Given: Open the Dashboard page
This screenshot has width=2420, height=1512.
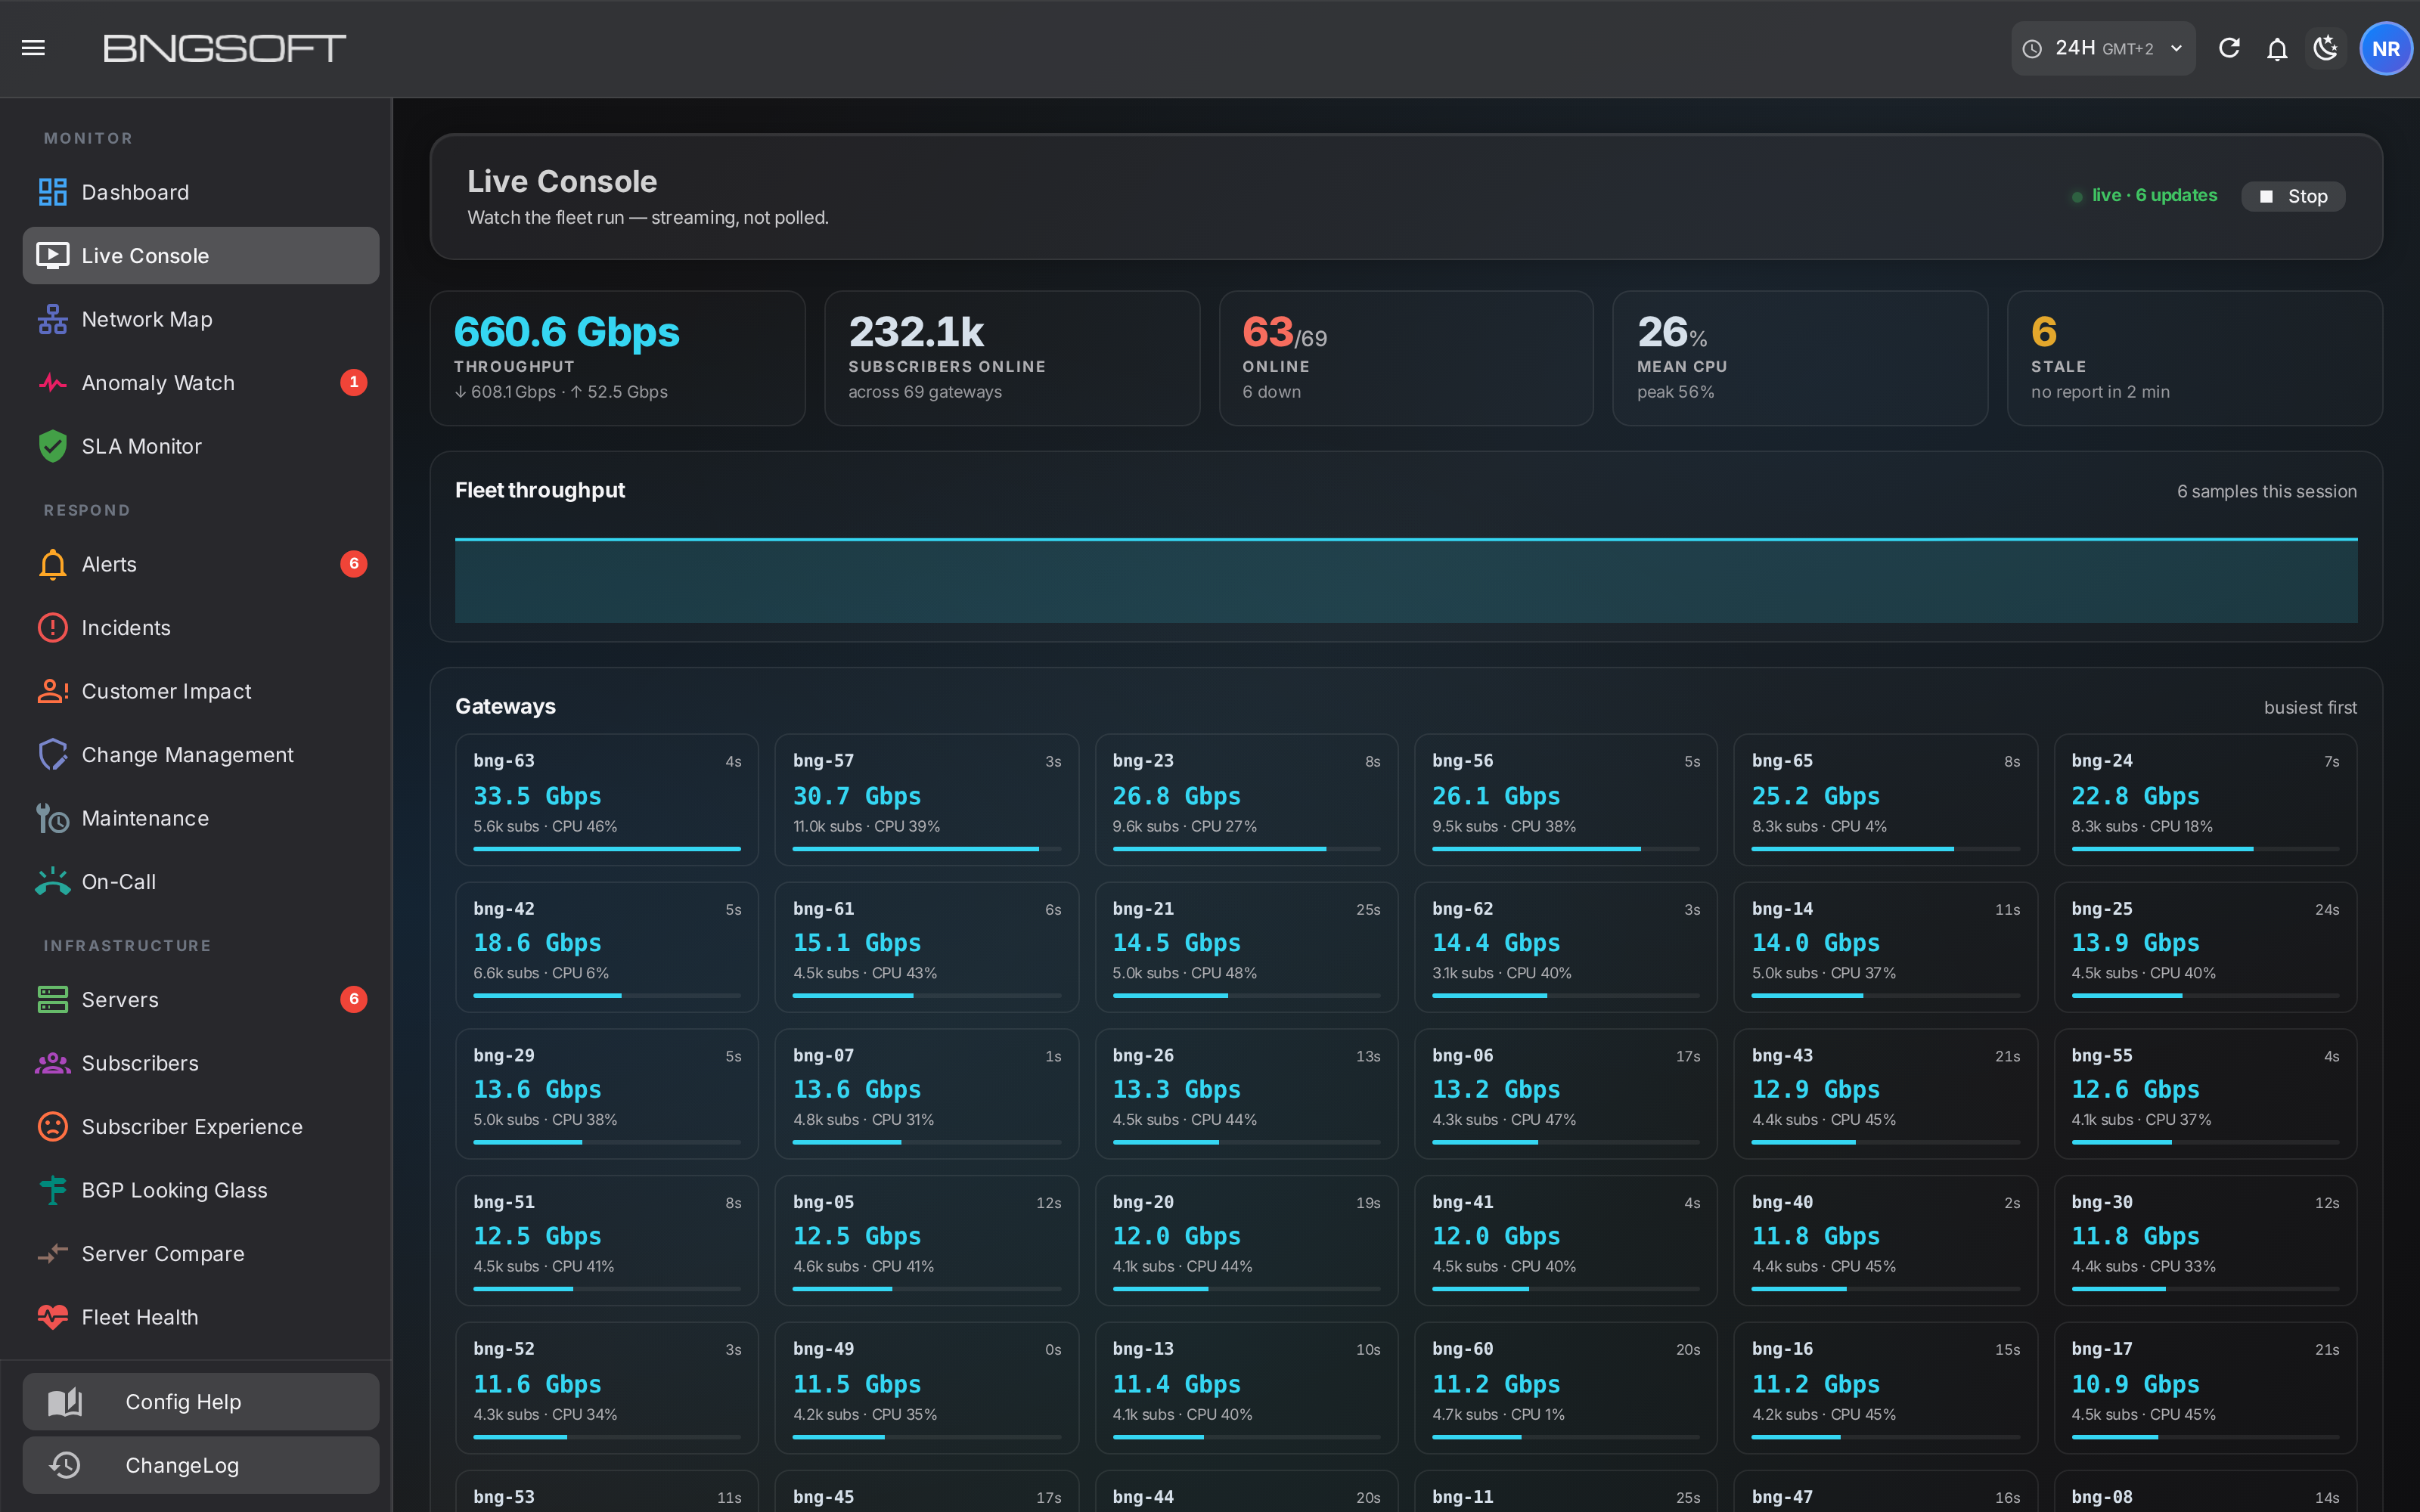Looking at the screenshot, I should pyautogui.click(x=201, y=192).
